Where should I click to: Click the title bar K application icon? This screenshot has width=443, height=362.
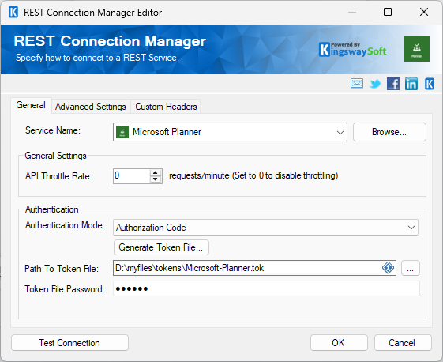point(13,12)
